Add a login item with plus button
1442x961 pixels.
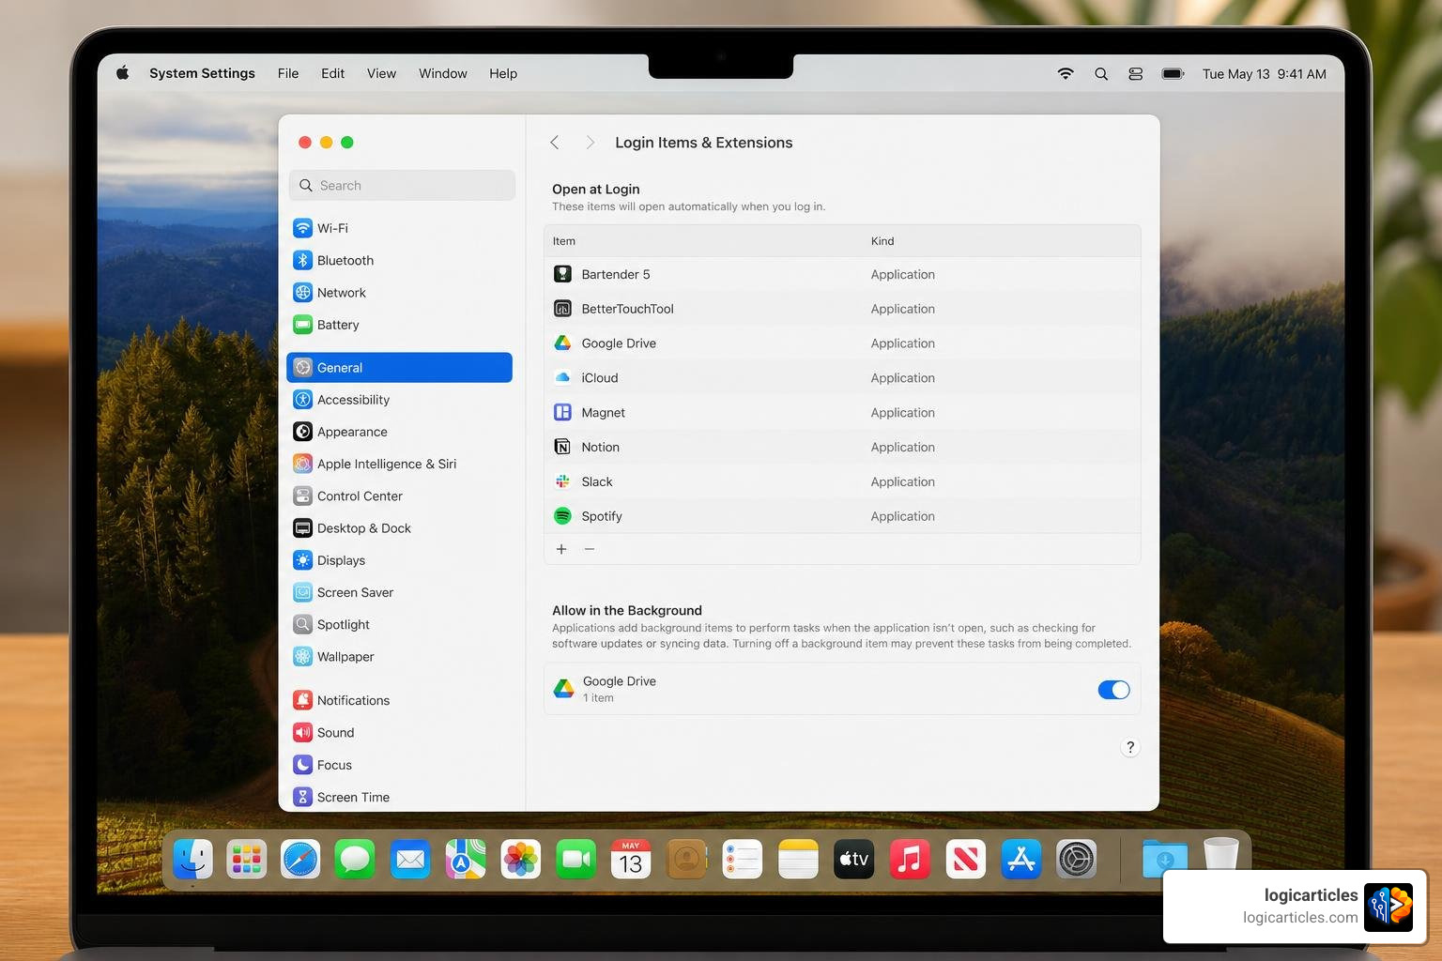tap(561, 549)
